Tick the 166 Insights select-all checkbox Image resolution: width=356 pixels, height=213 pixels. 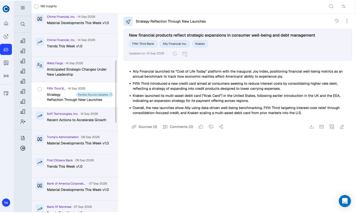click(x=36, y=6)
